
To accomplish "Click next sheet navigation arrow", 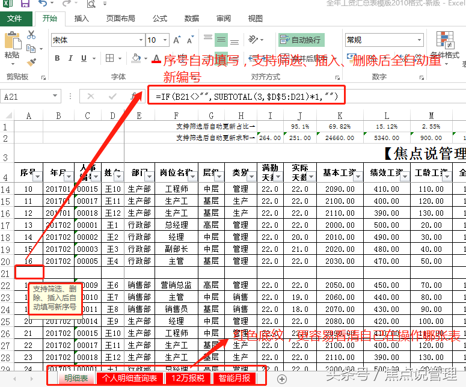I will pyautogui.click(x=31, y=379).
